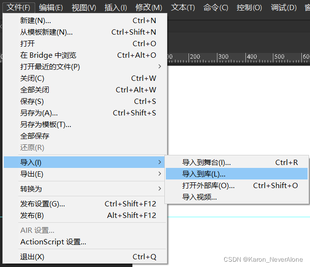Click the 500 mark on the ruler
This screenshot has width=310, height=267.
pyautogui.click(x=279, y=57)
